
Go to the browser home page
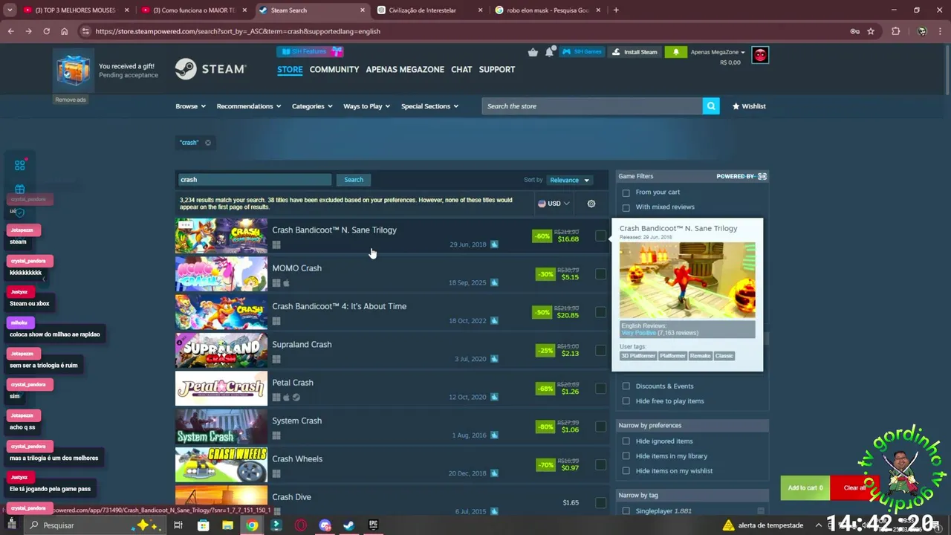tap(65, 31)
